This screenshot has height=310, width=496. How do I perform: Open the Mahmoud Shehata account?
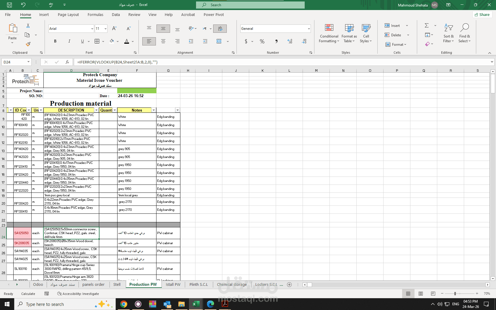[417, 5]
